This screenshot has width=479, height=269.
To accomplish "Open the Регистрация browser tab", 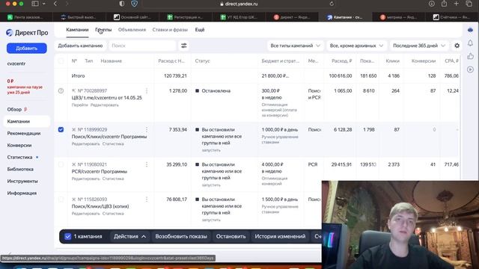I will pos(185,17).
